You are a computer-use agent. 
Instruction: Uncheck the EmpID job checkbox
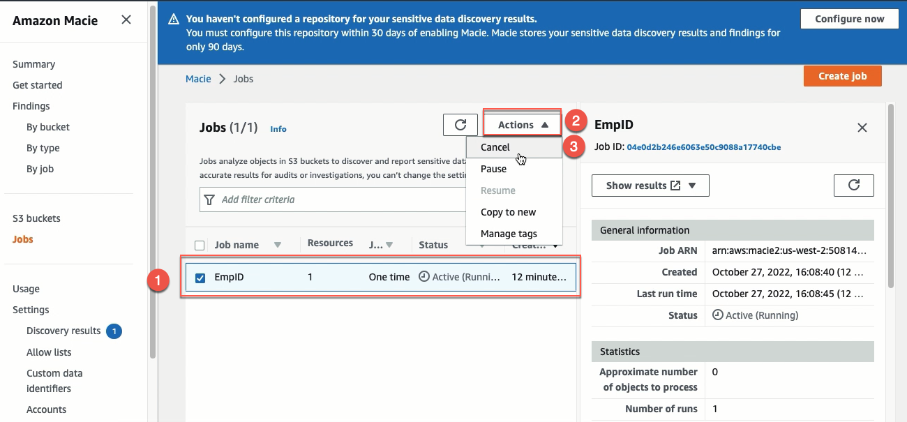(200, 278)
